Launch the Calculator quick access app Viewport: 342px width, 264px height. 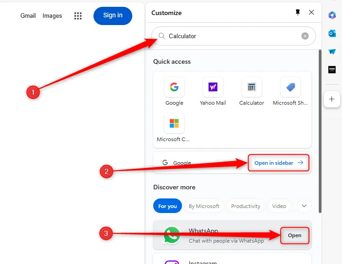251,87
